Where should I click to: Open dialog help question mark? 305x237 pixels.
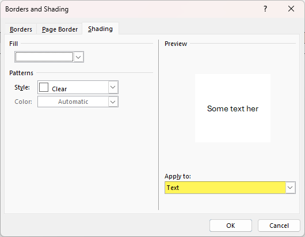(265, 9)
